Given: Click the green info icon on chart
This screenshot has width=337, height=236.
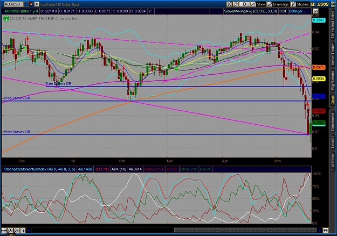Looking at the screenshot, I should [x=6, y=18].
